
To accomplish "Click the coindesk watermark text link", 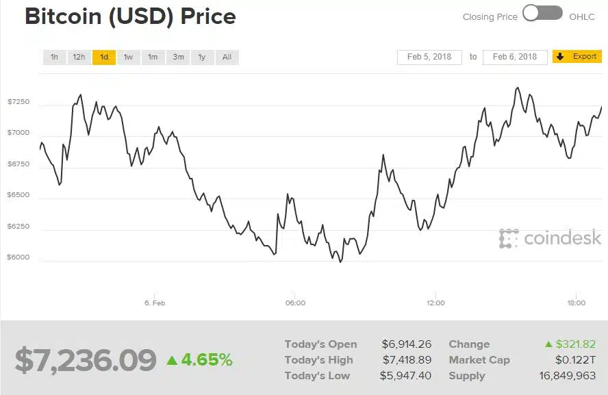I will (x=562, y=238).
